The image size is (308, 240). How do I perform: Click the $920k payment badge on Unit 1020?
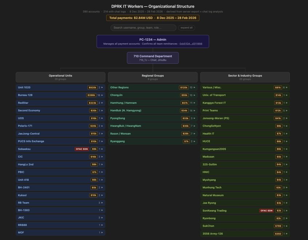[x=92, y=88]
